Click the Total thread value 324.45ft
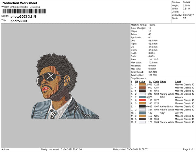196x152 pixels. pos(153,72)
